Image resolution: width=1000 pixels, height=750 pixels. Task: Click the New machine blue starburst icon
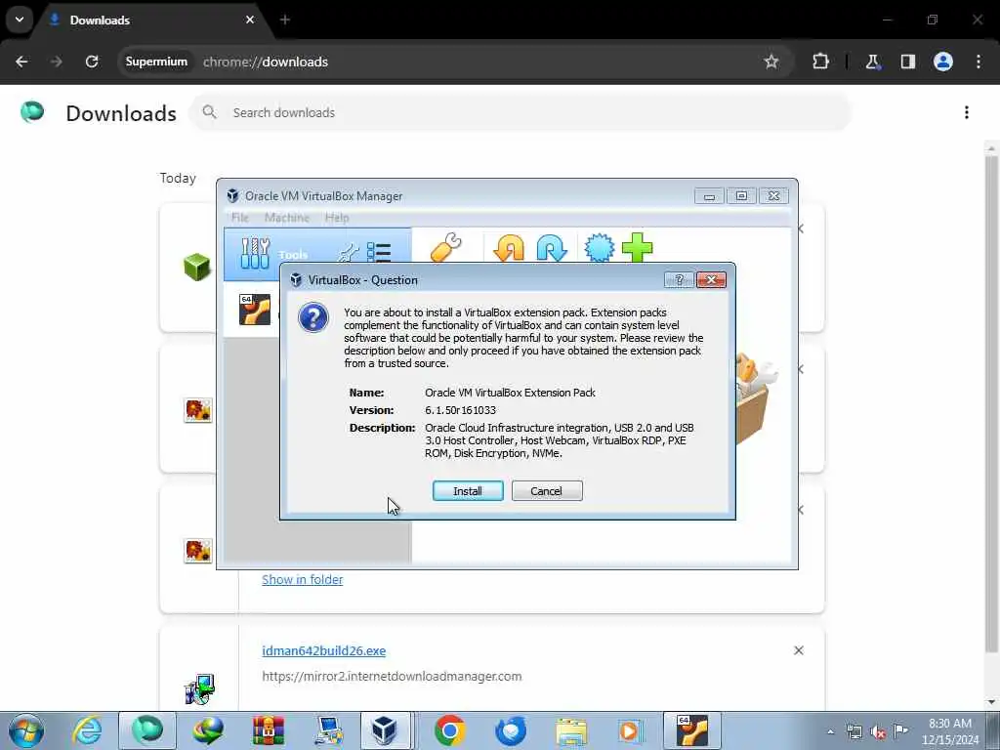click(x=599, y=248)
